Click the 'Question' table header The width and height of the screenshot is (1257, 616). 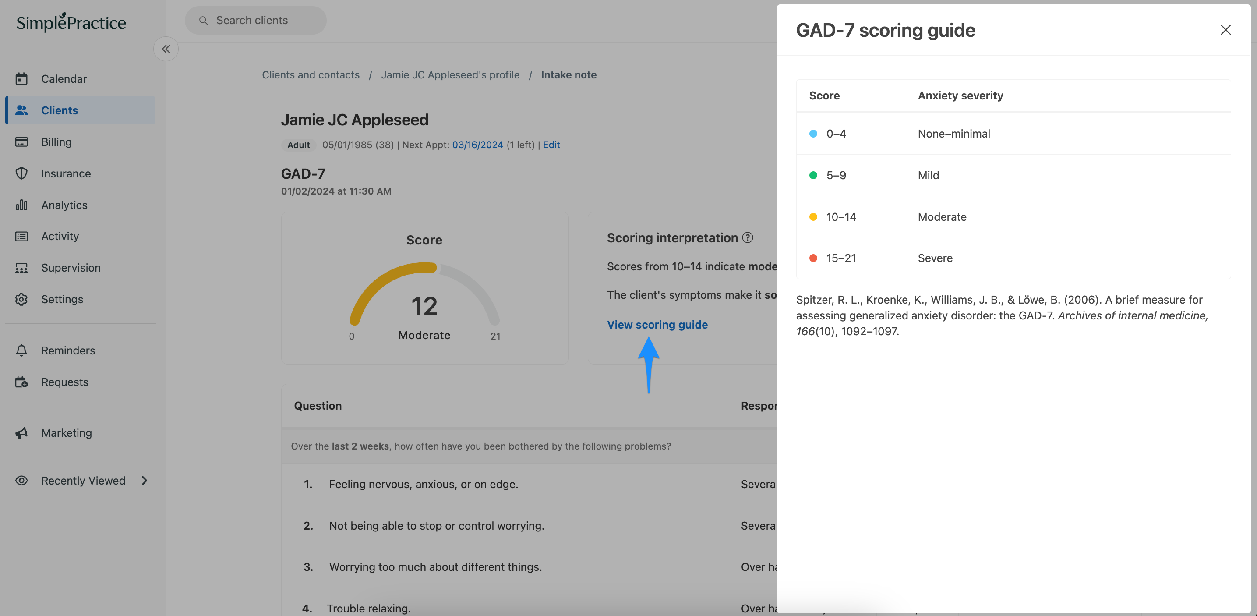[318, 406]
